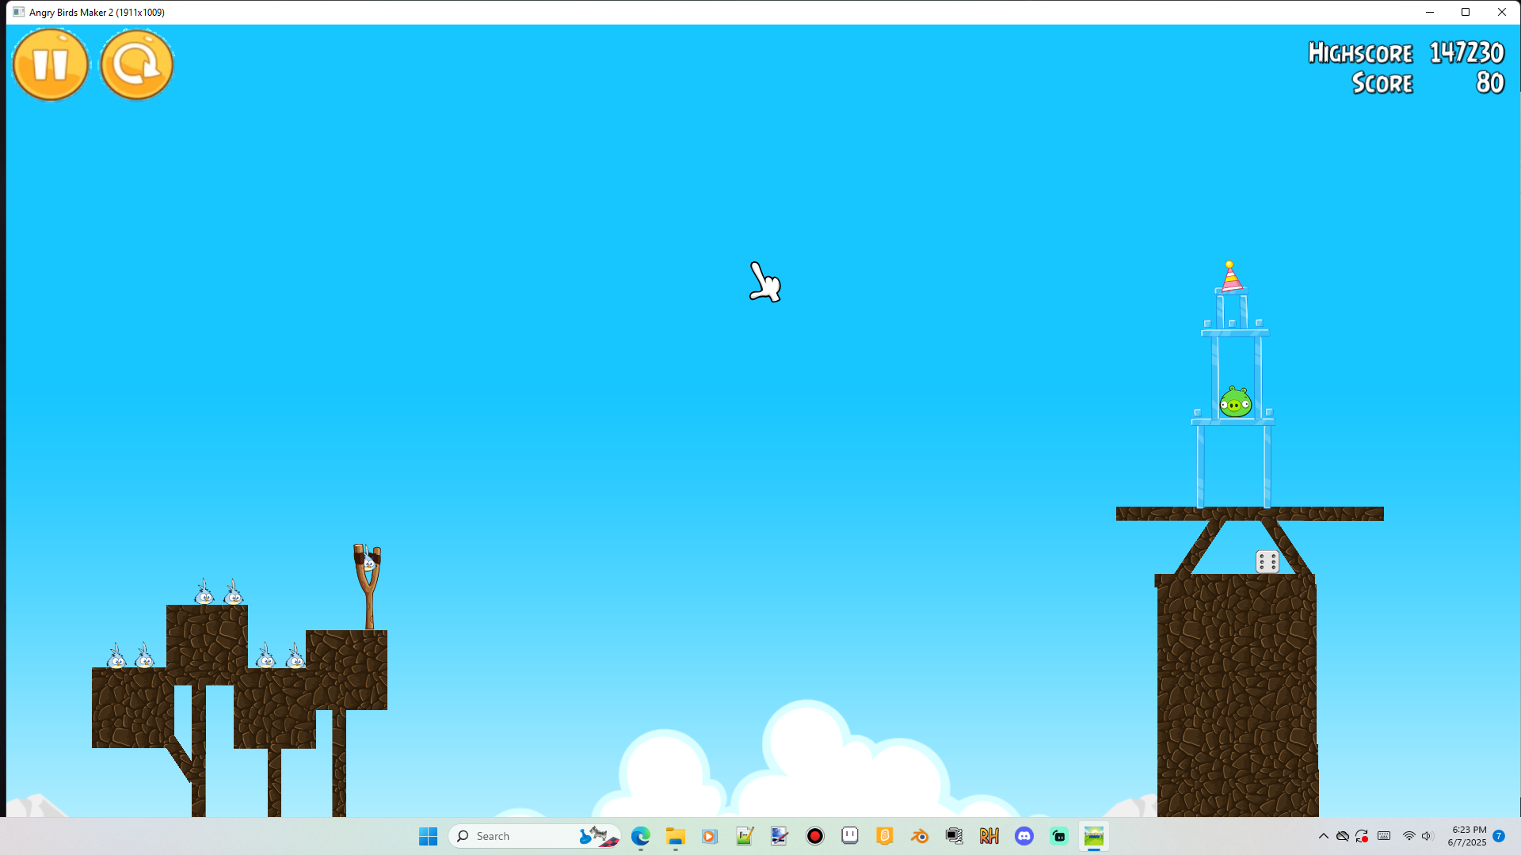This screenshot has width=1521, height=855.
Task: Click the green pig inside the ice tower
Action: coord(1235,402)
